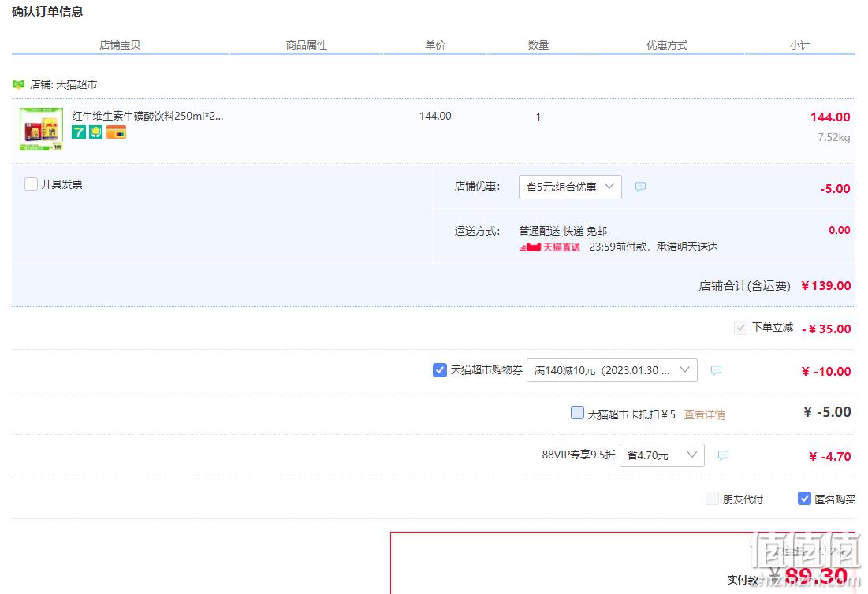Check the 天猫超市卡抵扣 ¥5 checkbox
This screenshot has width=868, height=594.
click(577, 413)
